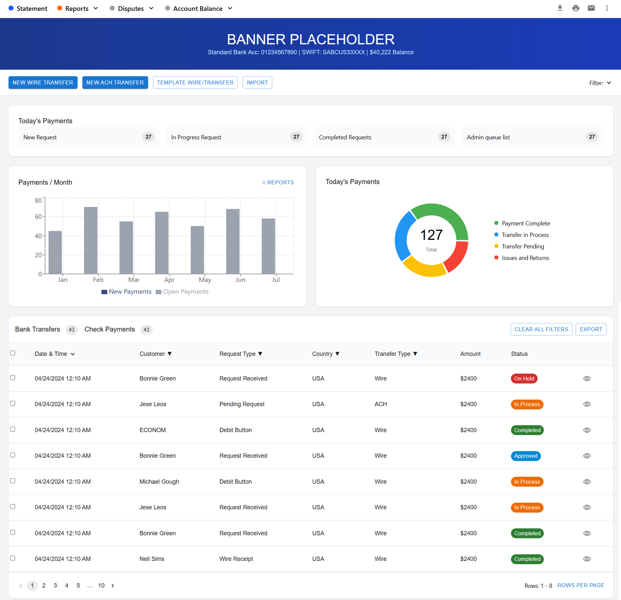Check the box for Michael Gough row
The height and width of the screenshot is (600, 621).
pos(13,481)
